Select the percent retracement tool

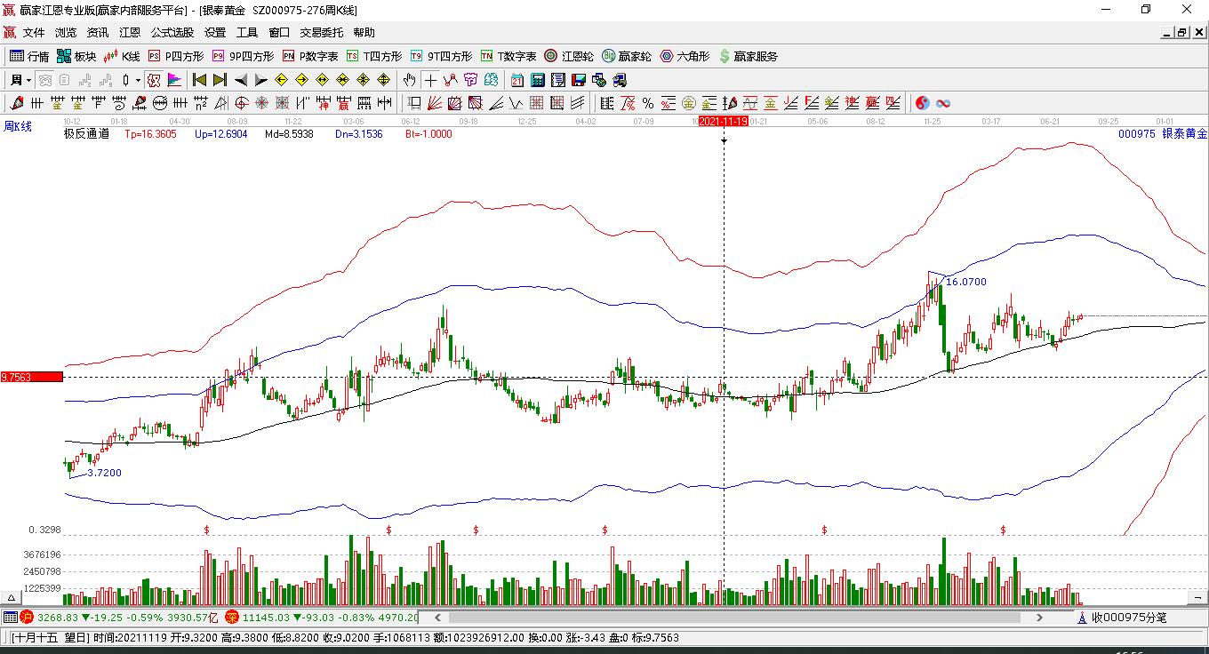[x=647, y=103]
